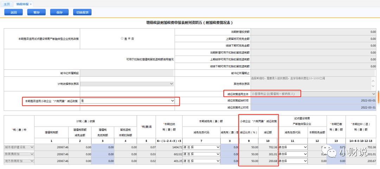Click the page's vertical scrollbar thumb
The width and height of the screenshot is (380, 169).
(x=378, y=96)
